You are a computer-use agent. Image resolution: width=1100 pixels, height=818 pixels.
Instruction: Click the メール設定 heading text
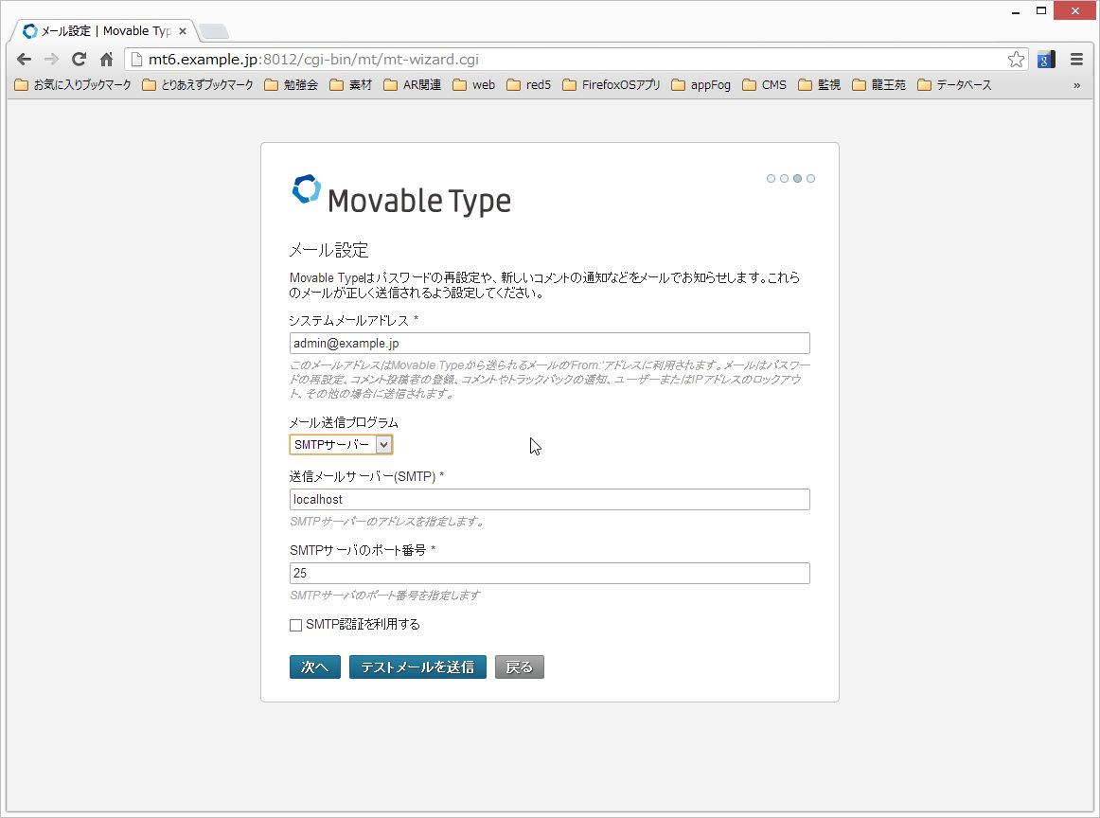(x=329, y=251)
